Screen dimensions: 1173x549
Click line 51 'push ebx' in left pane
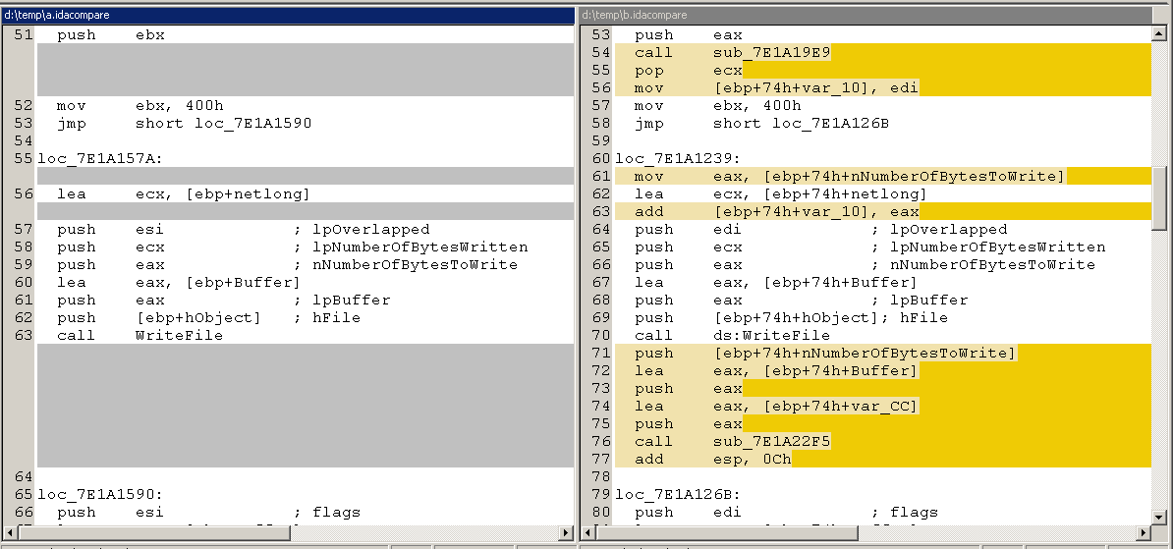click(111, 35)
